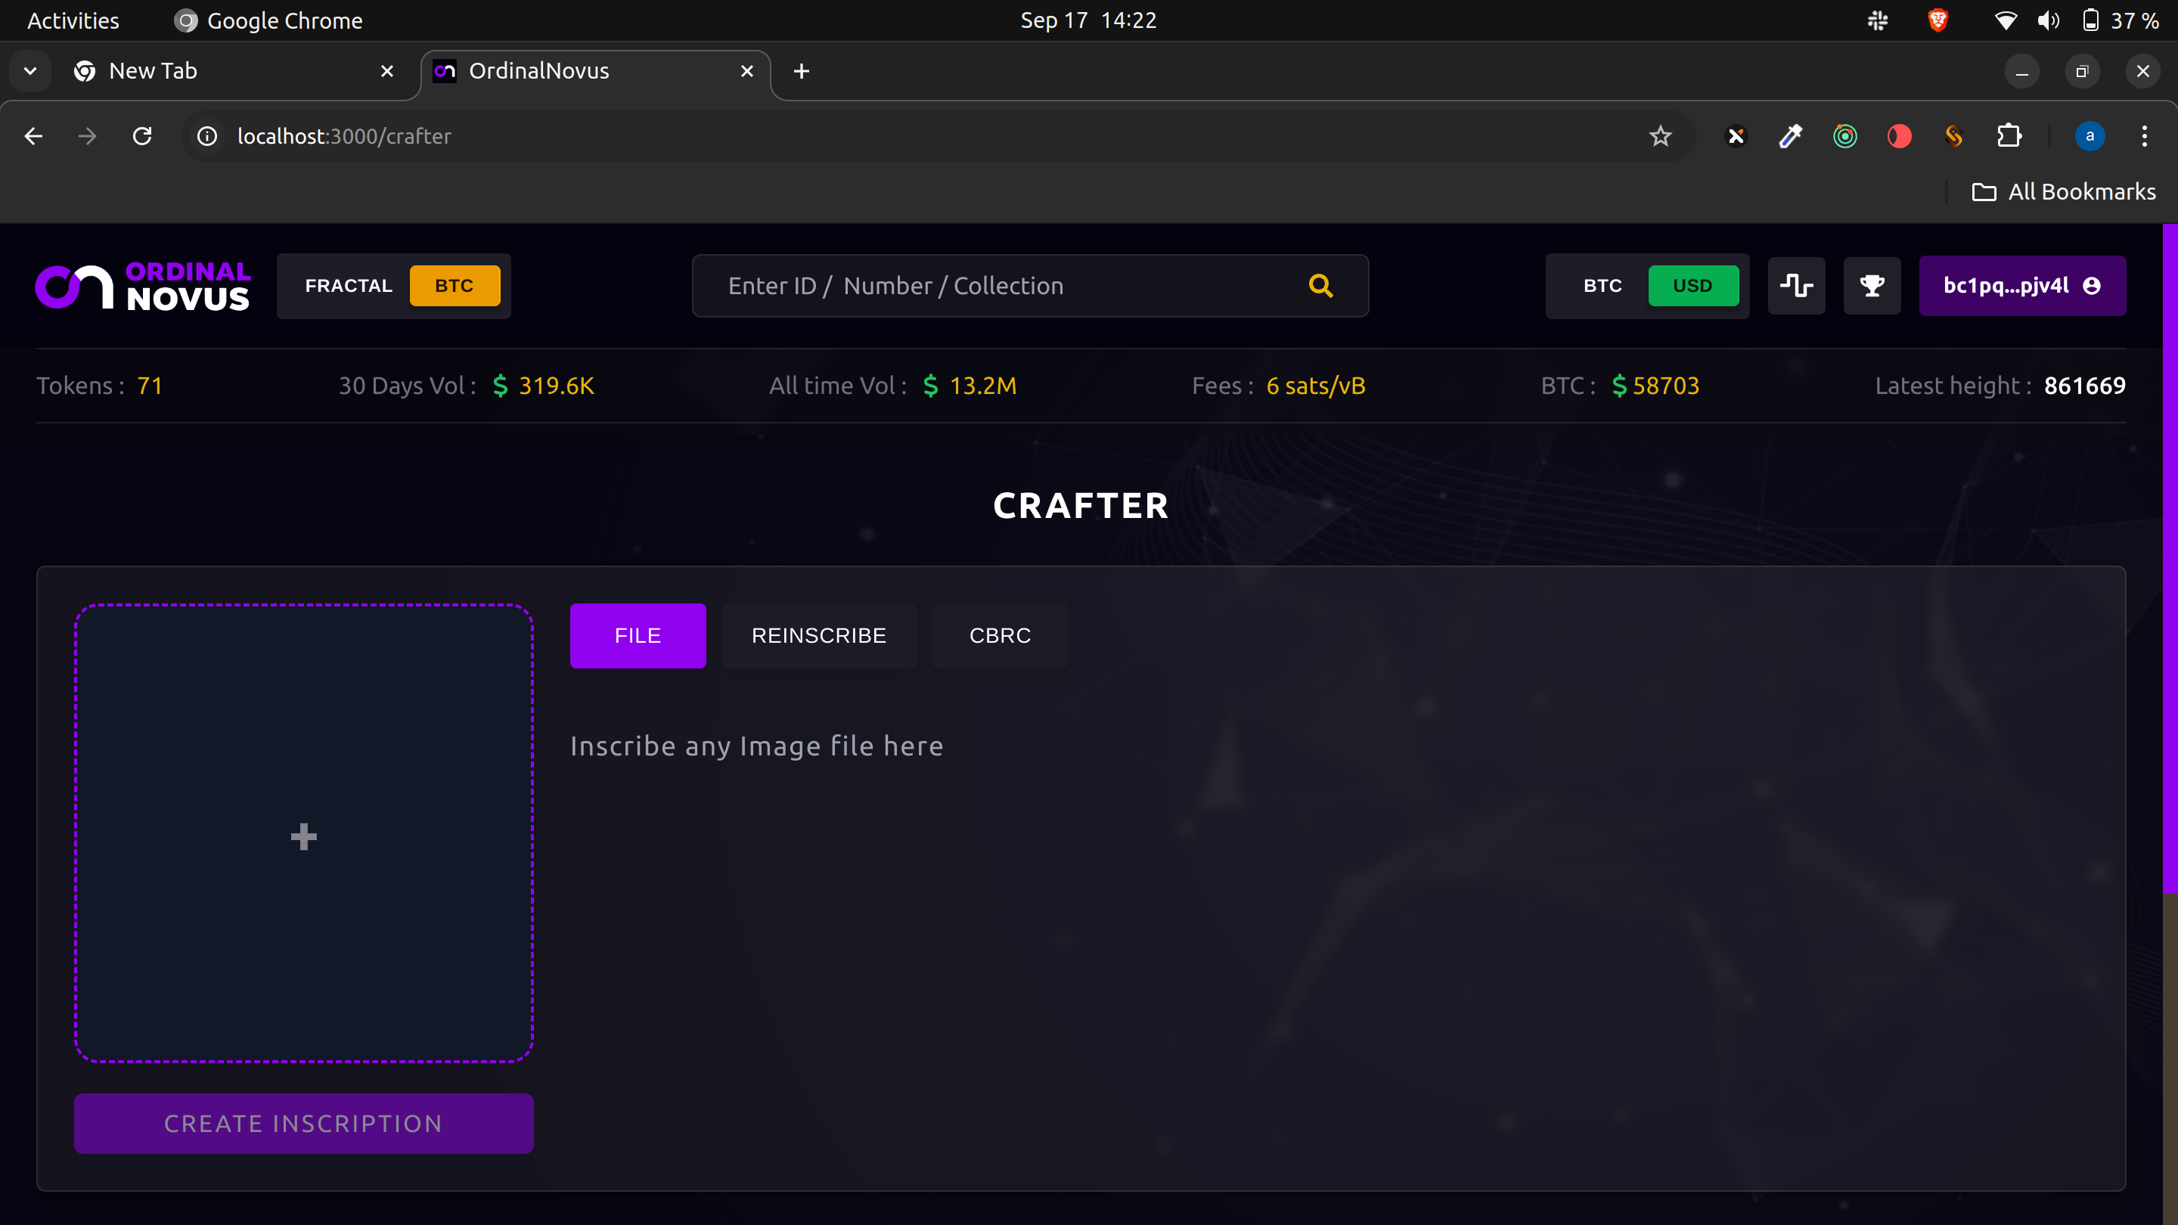Reload the current page
The height and width of the screenshot is (1225, 2178).
point(142,136)
